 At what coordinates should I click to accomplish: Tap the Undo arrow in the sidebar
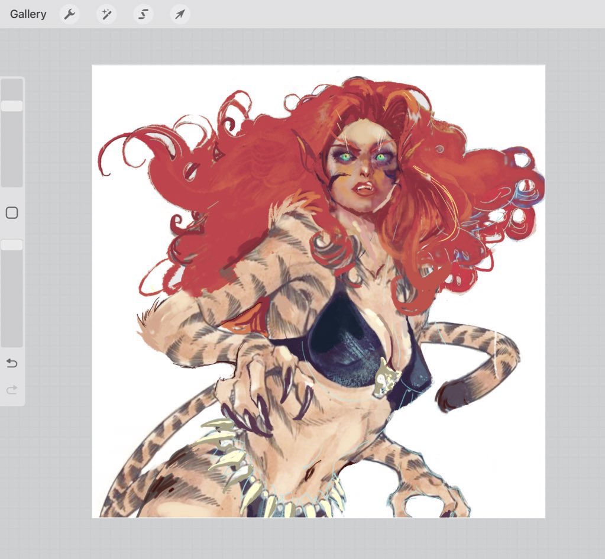click(12, 363)
